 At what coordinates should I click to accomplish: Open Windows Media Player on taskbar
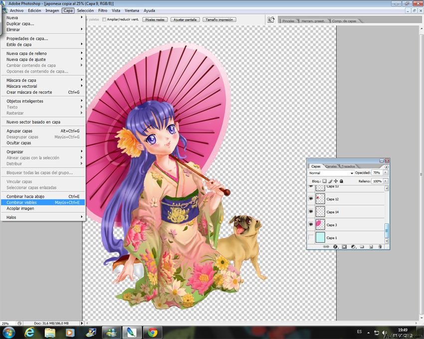70,332
